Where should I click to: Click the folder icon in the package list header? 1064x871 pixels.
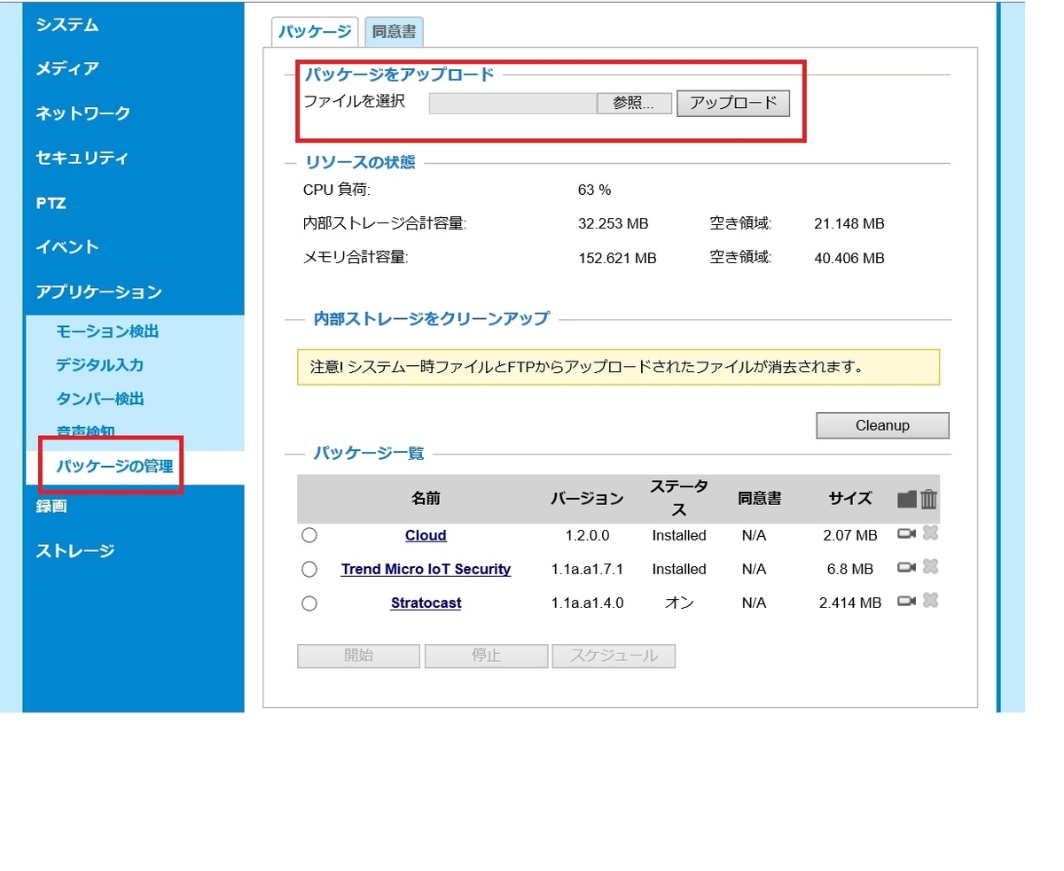click(906, 499)
